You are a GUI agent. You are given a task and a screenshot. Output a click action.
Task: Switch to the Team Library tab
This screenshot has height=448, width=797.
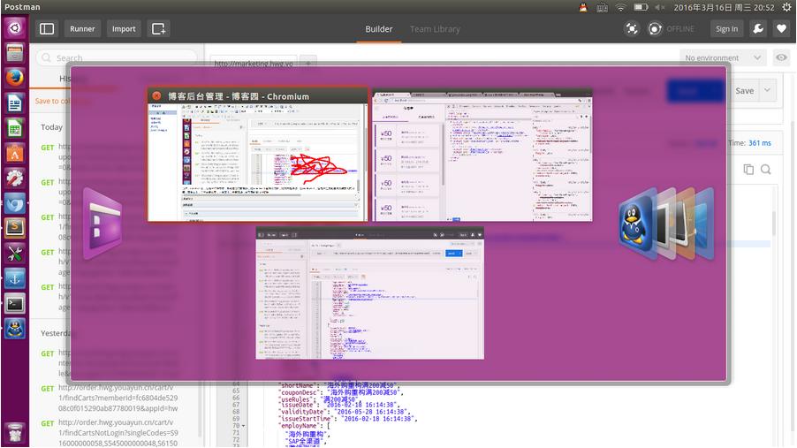435,28
